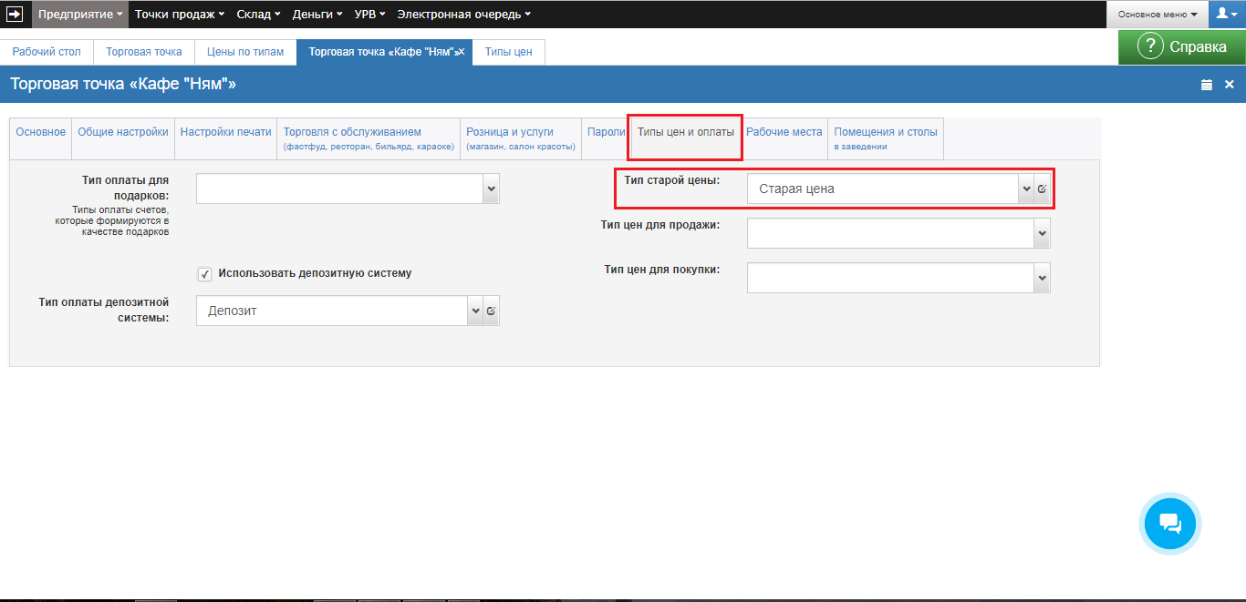The image size is (1246, 602).
Task: Open the Тип старой цены dropdown arrow
Action: (1025, 189)
